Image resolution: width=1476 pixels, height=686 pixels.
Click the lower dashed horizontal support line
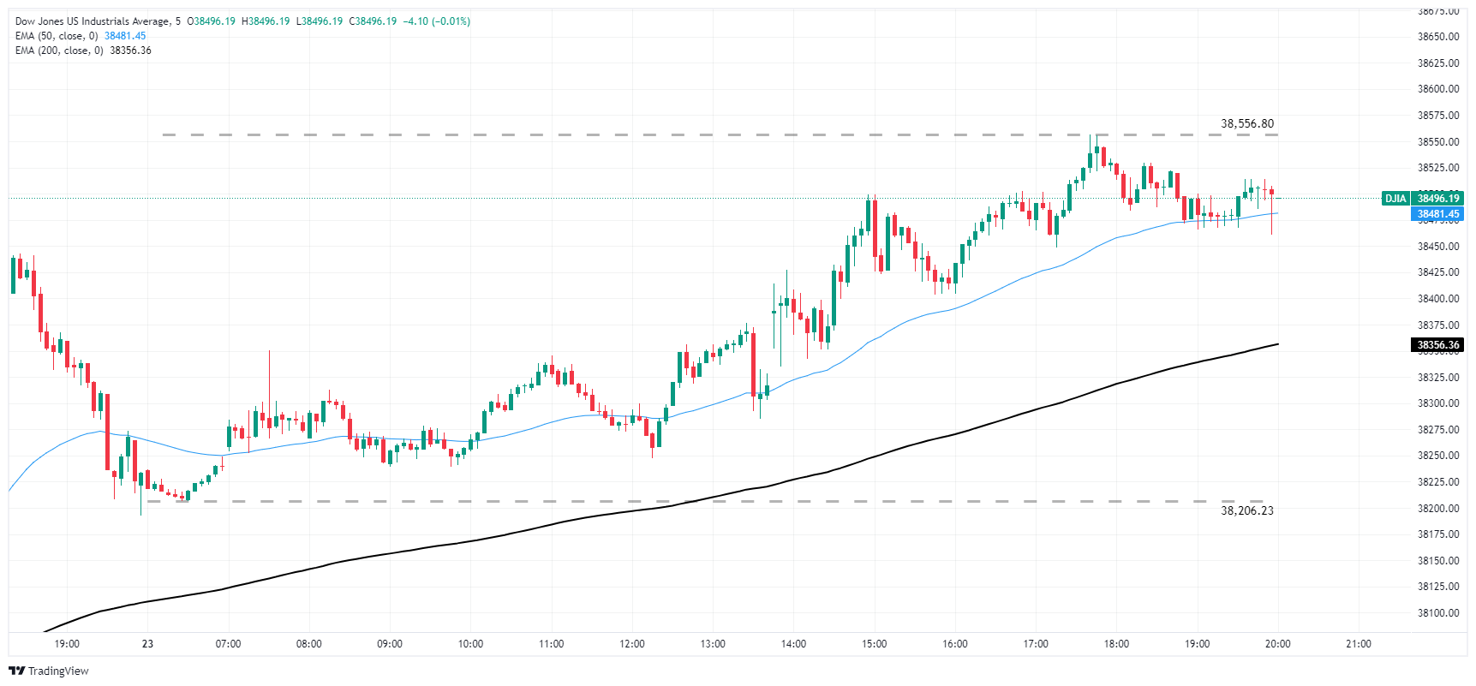pyautogui.click(x=711, y=501)
